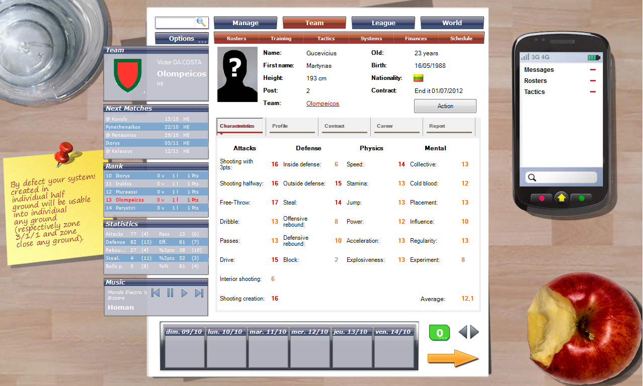Open the Olompeicos team link
The width and height of the screenshot is (643, 386).
[323, 104]
